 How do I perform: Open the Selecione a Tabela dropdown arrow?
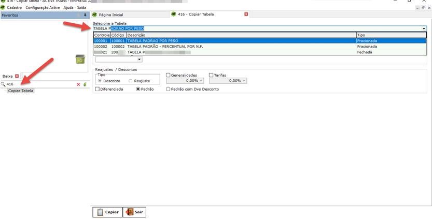(423, 28)
